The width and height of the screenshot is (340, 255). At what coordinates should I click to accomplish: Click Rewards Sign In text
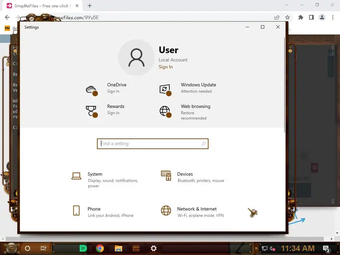coord(113,113)
